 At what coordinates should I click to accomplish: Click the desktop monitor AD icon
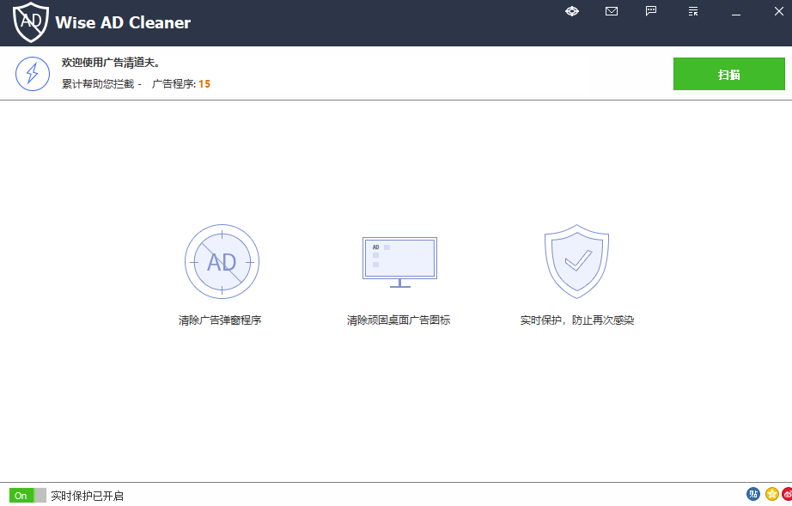click(x=399, y=262)
